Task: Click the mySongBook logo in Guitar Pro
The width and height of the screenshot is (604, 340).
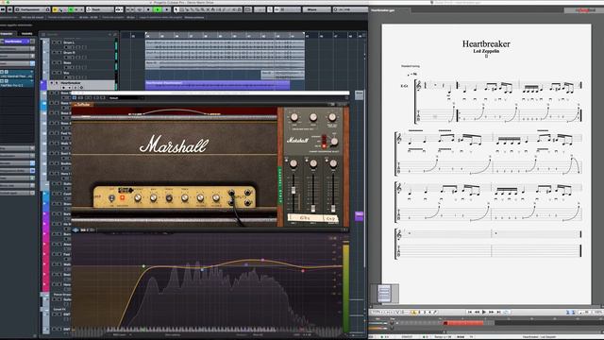Action: point(585,10)
